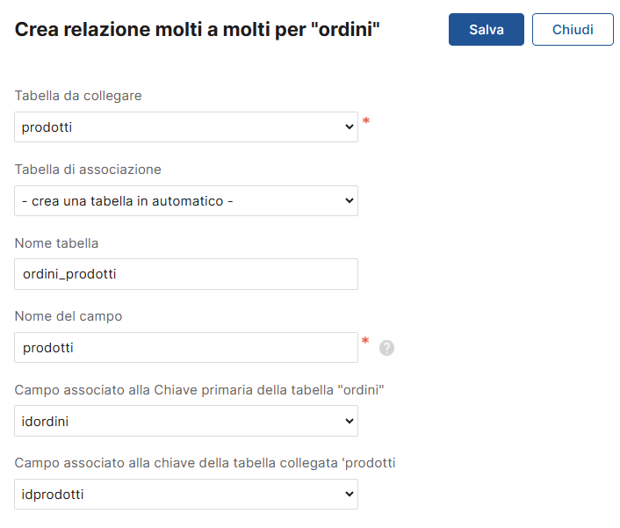Select the "Nome tabella" label text
This screenshot has width=620, height=528.
click(57, 243)
